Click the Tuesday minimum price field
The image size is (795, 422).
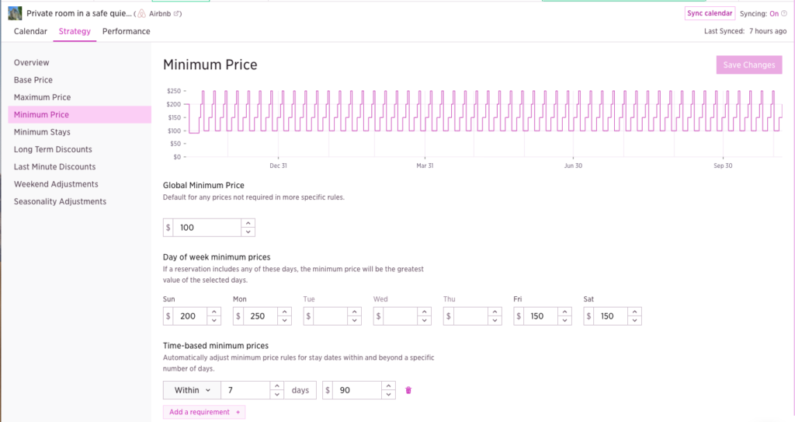[x=325, y=316]
